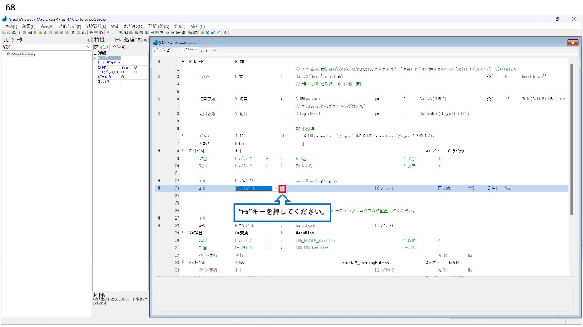Close the Navigator panel with its X
583x327 pixels.
click(88, 40)
